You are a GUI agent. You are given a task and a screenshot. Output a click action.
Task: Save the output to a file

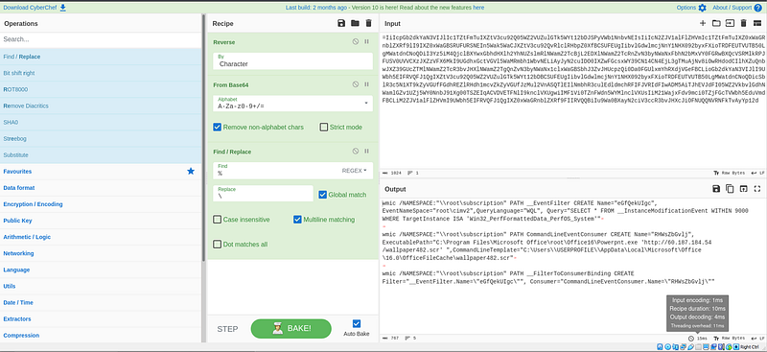pos(716,189)
